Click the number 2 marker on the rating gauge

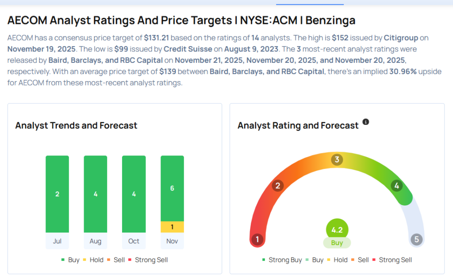[278, 186]
